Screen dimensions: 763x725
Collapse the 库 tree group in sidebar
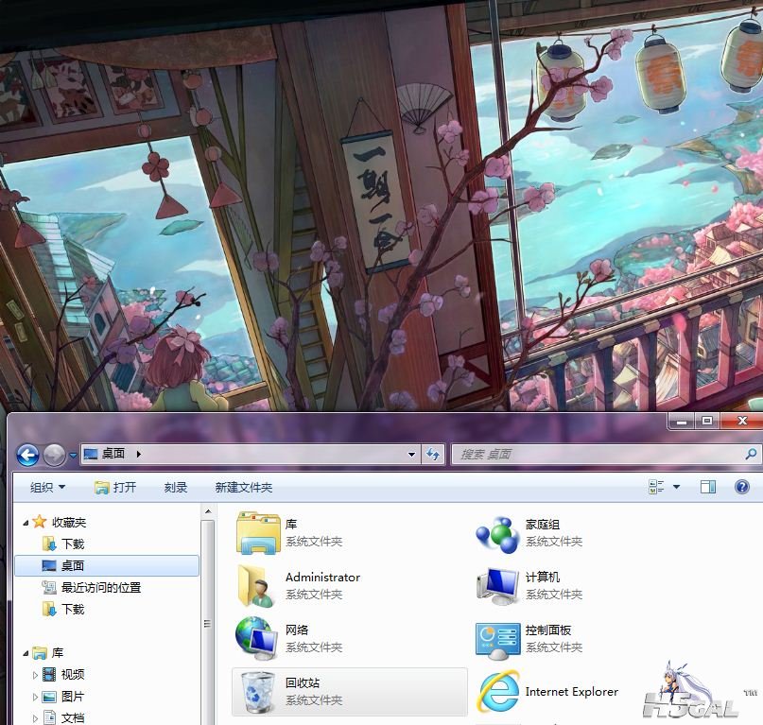[26, 653]
